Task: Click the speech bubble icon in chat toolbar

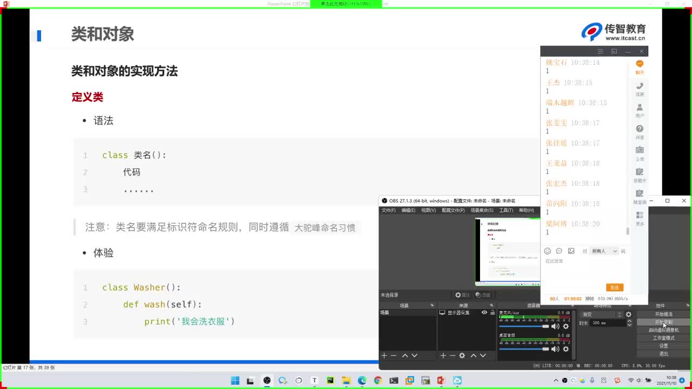Action: (559, 251)
